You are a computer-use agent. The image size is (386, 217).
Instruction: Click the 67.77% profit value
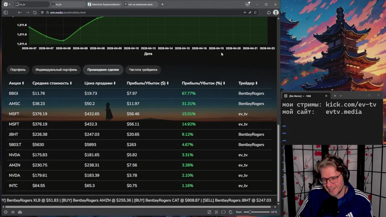(x=189, y=93)
